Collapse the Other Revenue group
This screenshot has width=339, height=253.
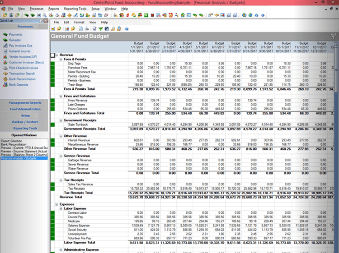61,136
